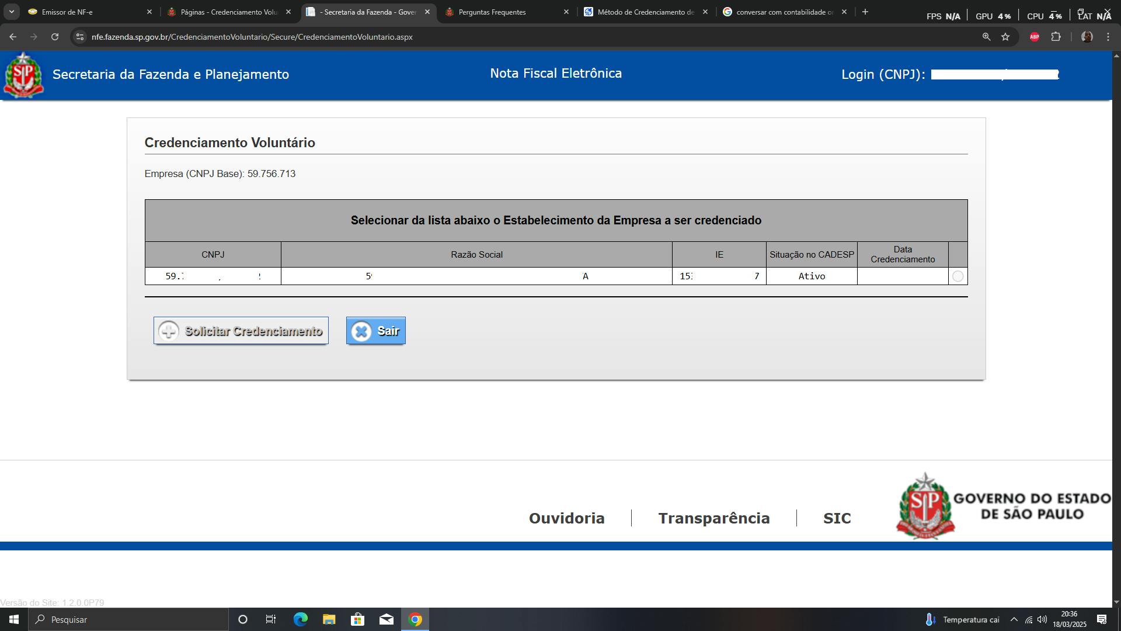Reload the page with the browser refresh icon

55,37
